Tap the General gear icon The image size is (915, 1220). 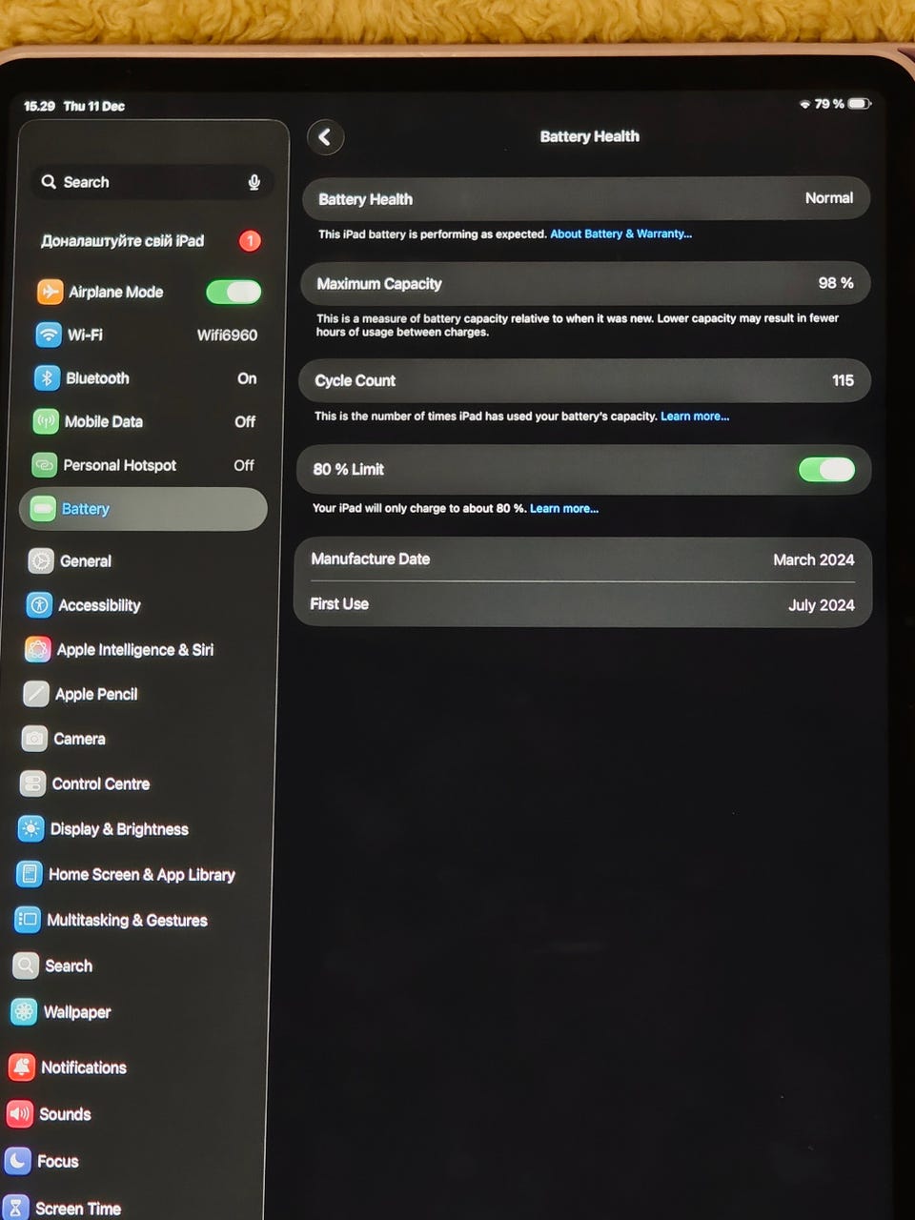[41, 560]
